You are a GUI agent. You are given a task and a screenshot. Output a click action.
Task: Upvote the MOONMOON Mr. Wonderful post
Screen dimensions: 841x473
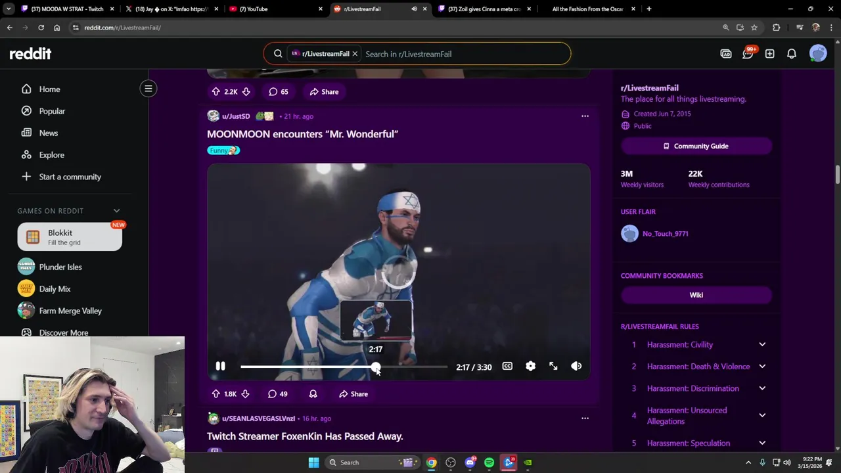pos(216,394)
